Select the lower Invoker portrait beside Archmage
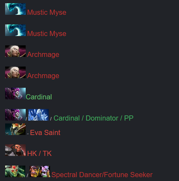Image resolution: width=179 pixels, height=181 pixels. 15,72
